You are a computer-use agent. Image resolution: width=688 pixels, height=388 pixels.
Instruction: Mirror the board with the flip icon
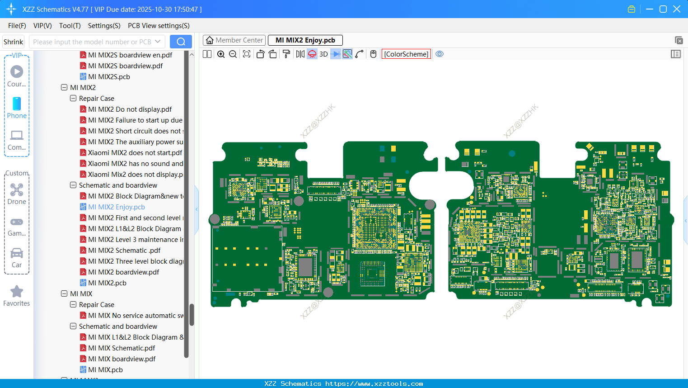tap(300, 54)
